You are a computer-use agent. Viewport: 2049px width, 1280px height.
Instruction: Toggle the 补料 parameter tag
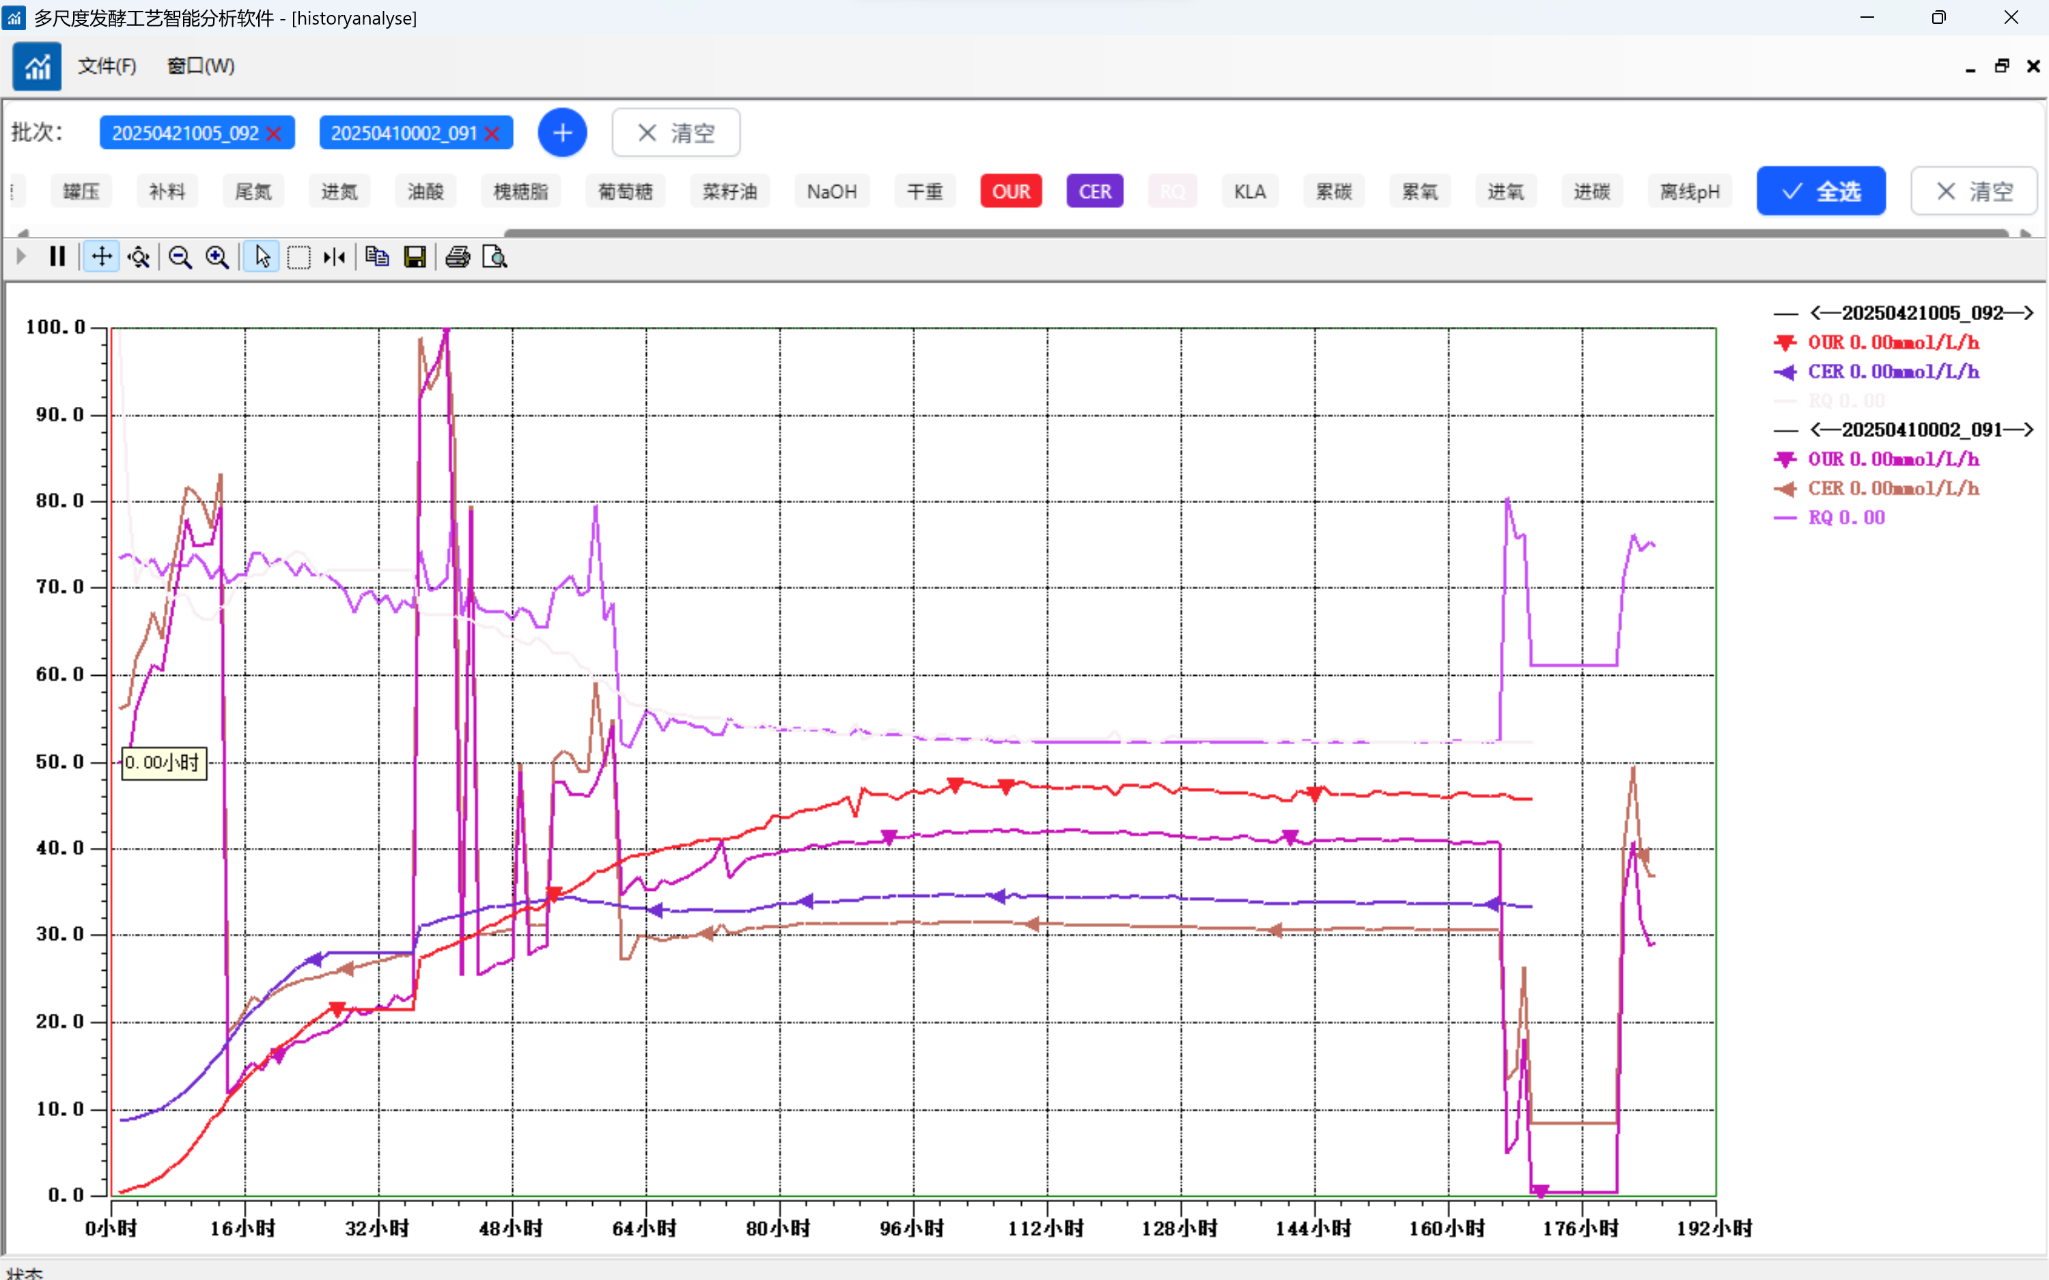tap(167, 191)
